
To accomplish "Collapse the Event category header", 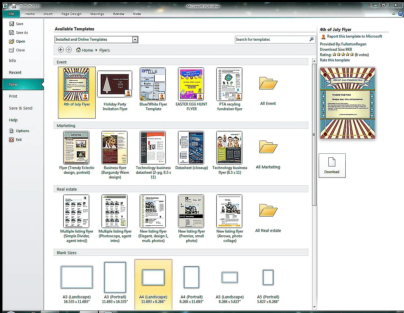I will point(181,62).
